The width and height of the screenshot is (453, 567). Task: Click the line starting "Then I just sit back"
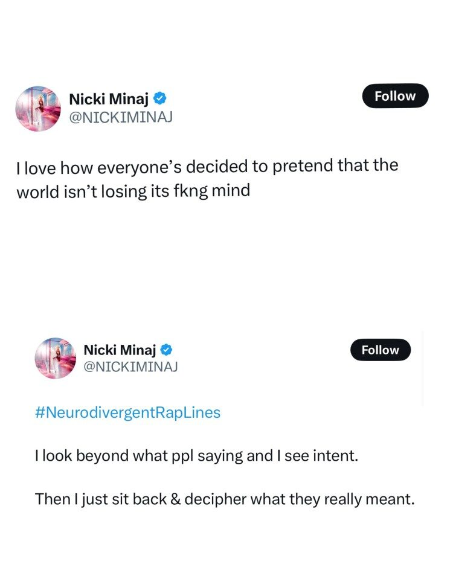pyautogui.click(x=224, y=499)
